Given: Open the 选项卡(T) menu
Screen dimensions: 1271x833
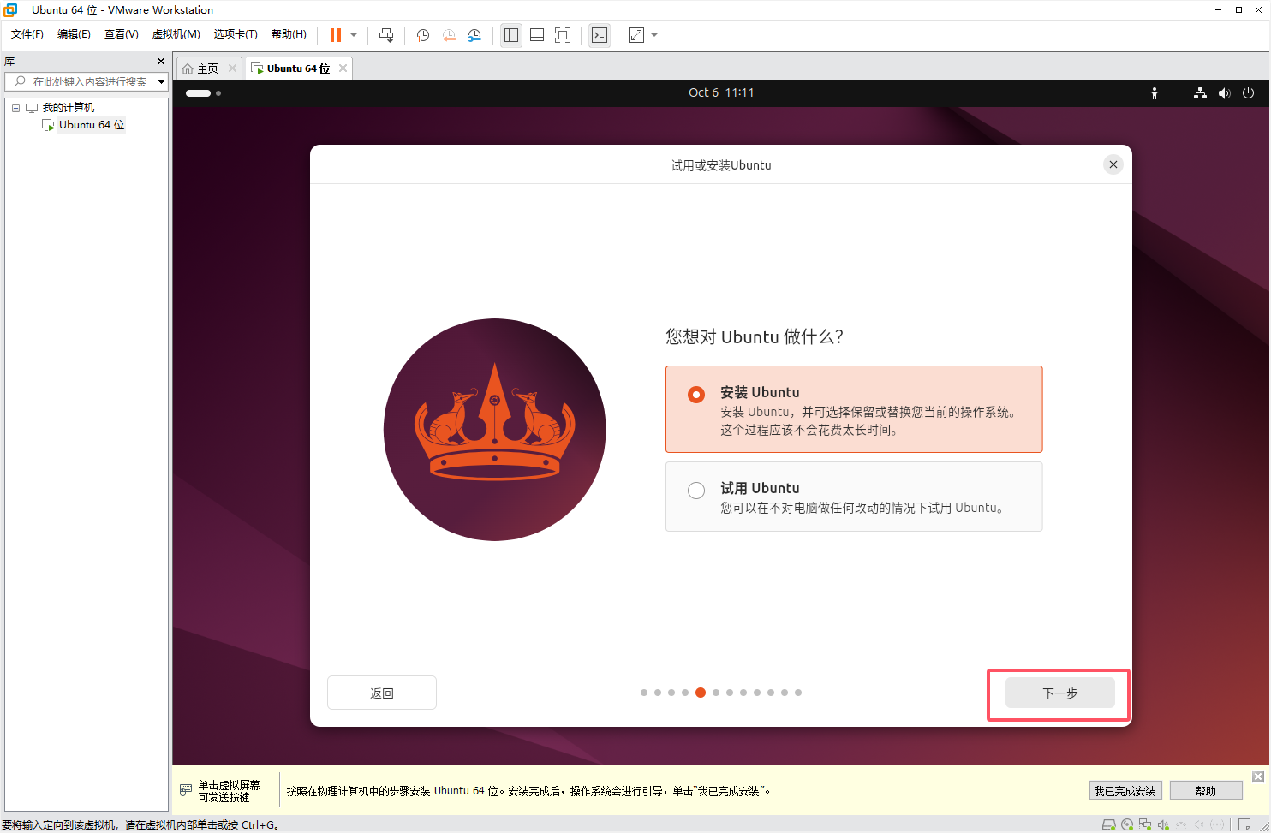Looking at the screenshot, I should pos(236,34).
